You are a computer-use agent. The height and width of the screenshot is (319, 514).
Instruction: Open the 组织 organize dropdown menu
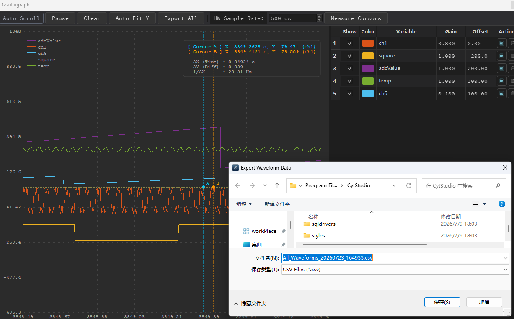[x=244, y=204]
